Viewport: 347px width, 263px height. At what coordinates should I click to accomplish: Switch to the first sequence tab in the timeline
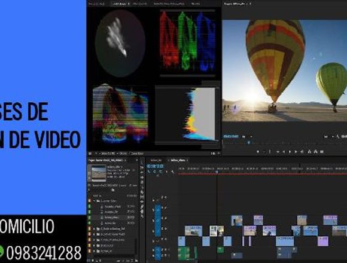156,160
